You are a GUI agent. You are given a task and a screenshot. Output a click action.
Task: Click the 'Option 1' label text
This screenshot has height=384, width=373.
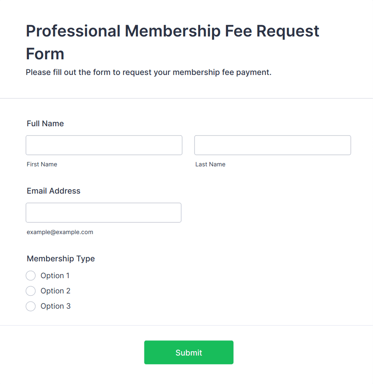[55, 275]
